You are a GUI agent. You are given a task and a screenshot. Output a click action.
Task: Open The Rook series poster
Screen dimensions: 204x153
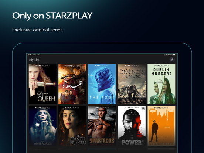tap(102, 84)
